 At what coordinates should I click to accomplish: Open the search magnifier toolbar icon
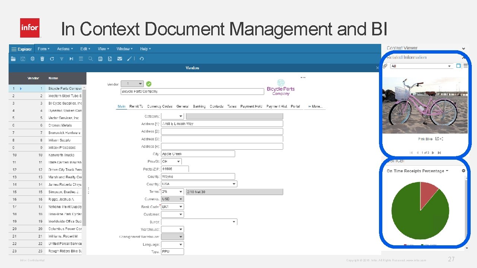(91, 58)
